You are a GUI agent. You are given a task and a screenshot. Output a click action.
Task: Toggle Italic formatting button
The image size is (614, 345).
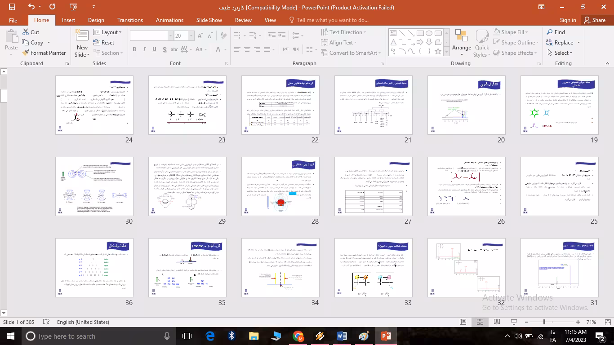click(x=144, y=50)
